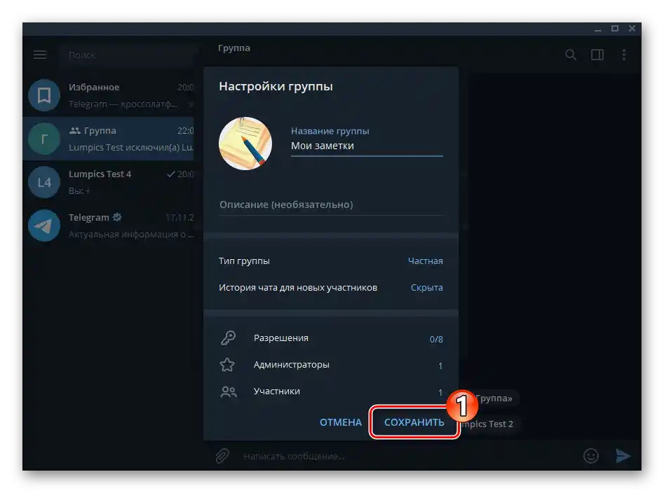Open the emoji picker

[590, 456]
